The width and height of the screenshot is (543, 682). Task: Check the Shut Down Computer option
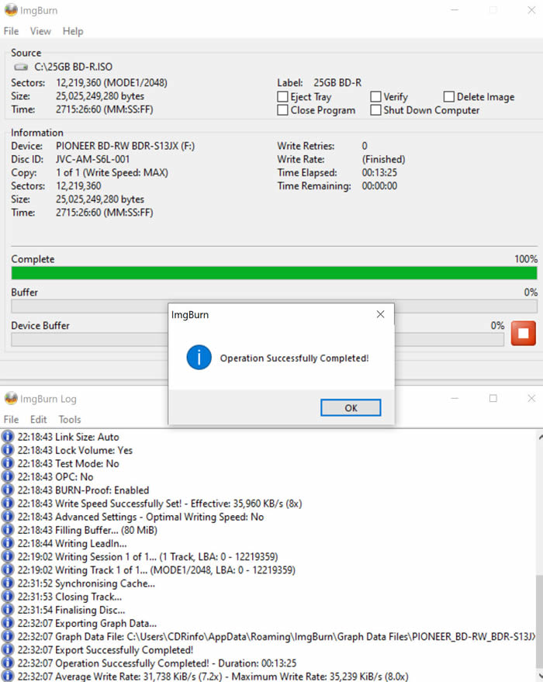[x=375, y=110]
